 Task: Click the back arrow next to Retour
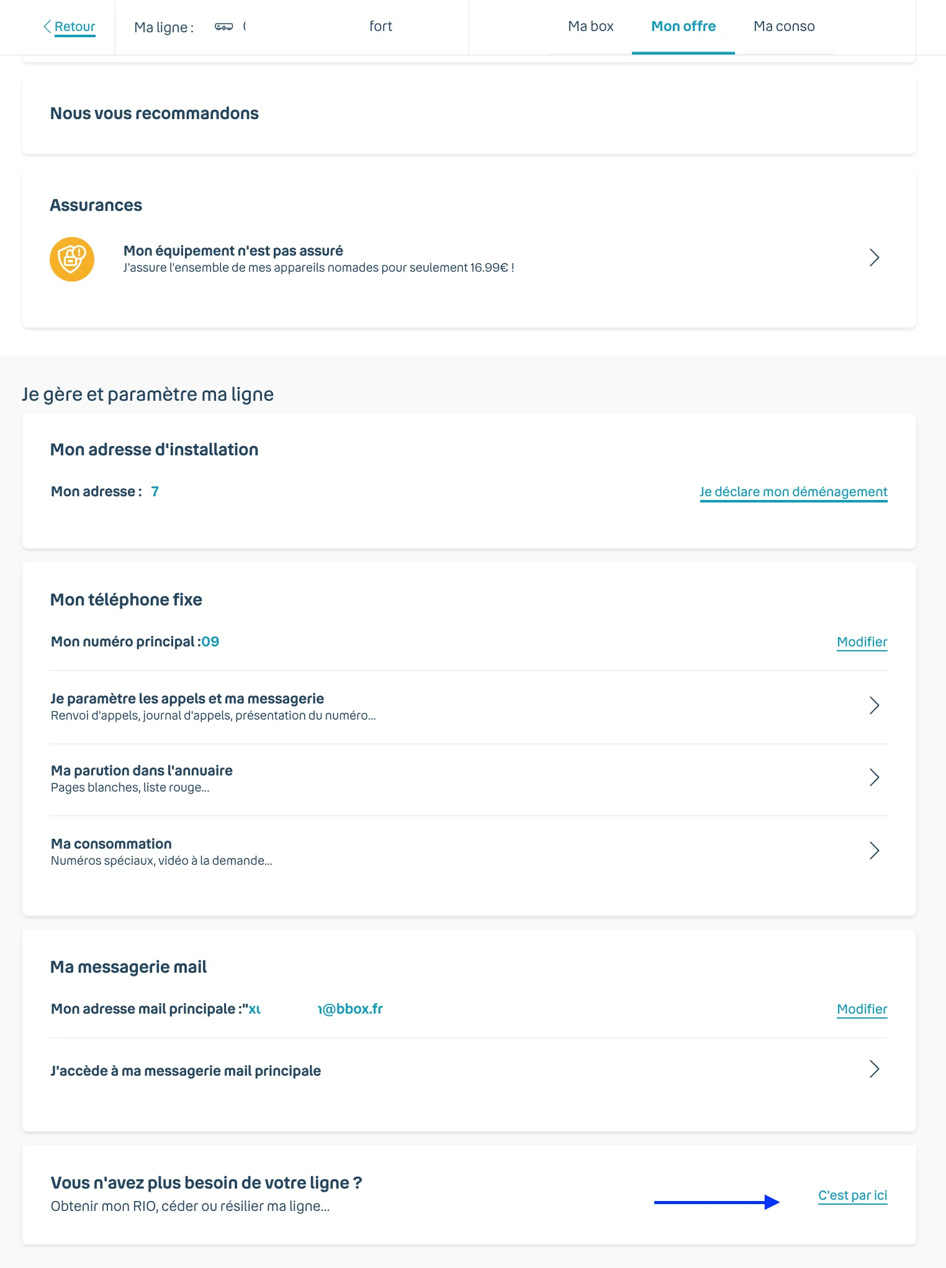click(47, 26)
